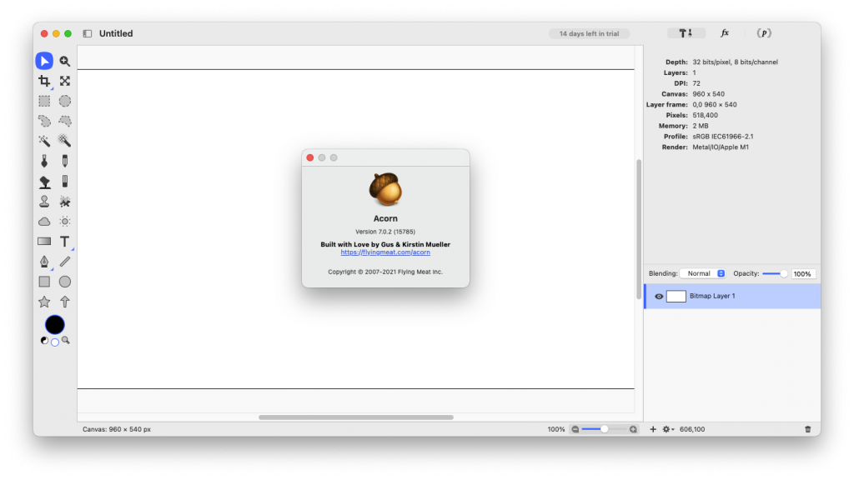This screenshot has width=854, height=480.
Task: Select the Arrow shape tool
Action: (65, 302)
